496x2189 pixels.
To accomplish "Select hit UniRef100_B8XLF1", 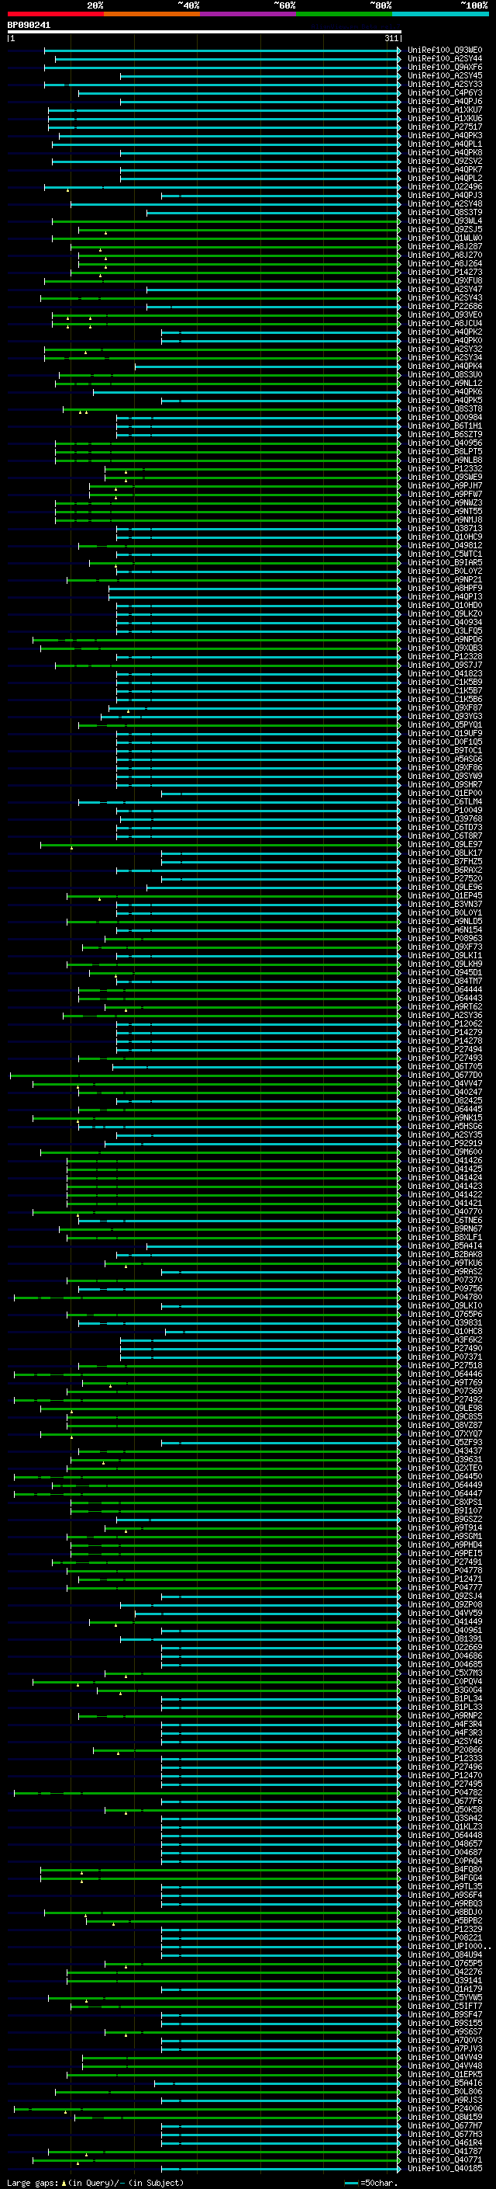I will click(x=445, y=1237).
